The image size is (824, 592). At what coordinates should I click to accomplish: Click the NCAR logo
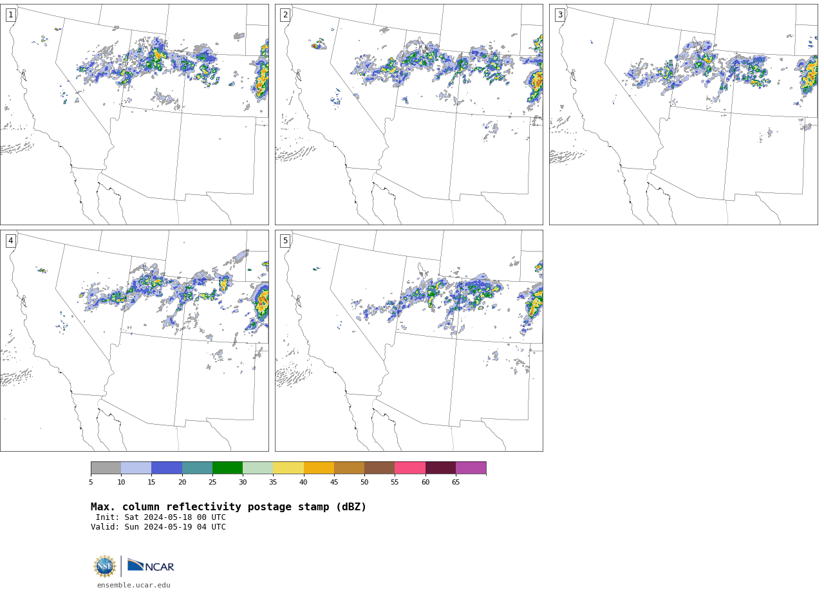coord(151,566)
